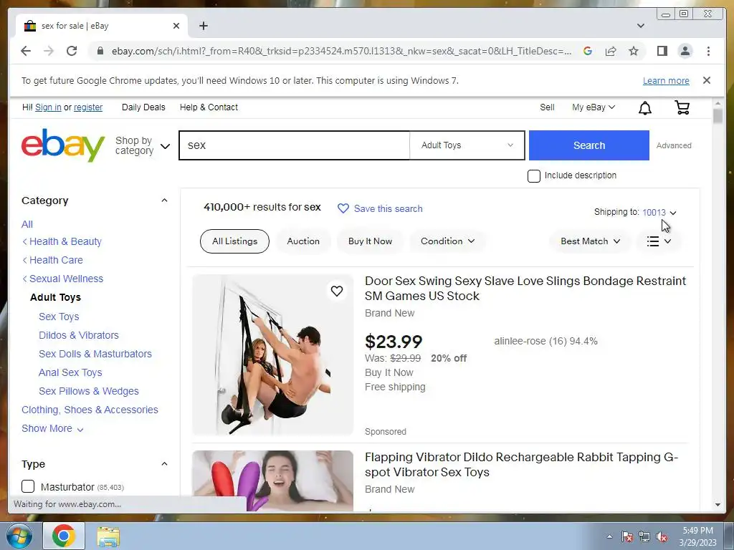Add Door Sex Swing listing to watchlist
The height and width of the screenshot is (550, 734).
pos(337,291)
